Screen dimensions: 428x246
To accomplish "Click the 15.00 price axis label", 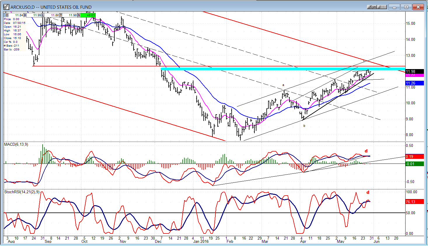I will pos(410,24).
